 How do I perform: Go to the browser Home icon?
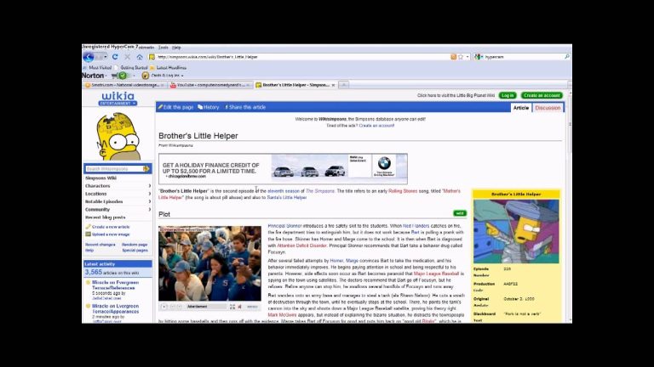pyautogui.click(x=140, y=57)
